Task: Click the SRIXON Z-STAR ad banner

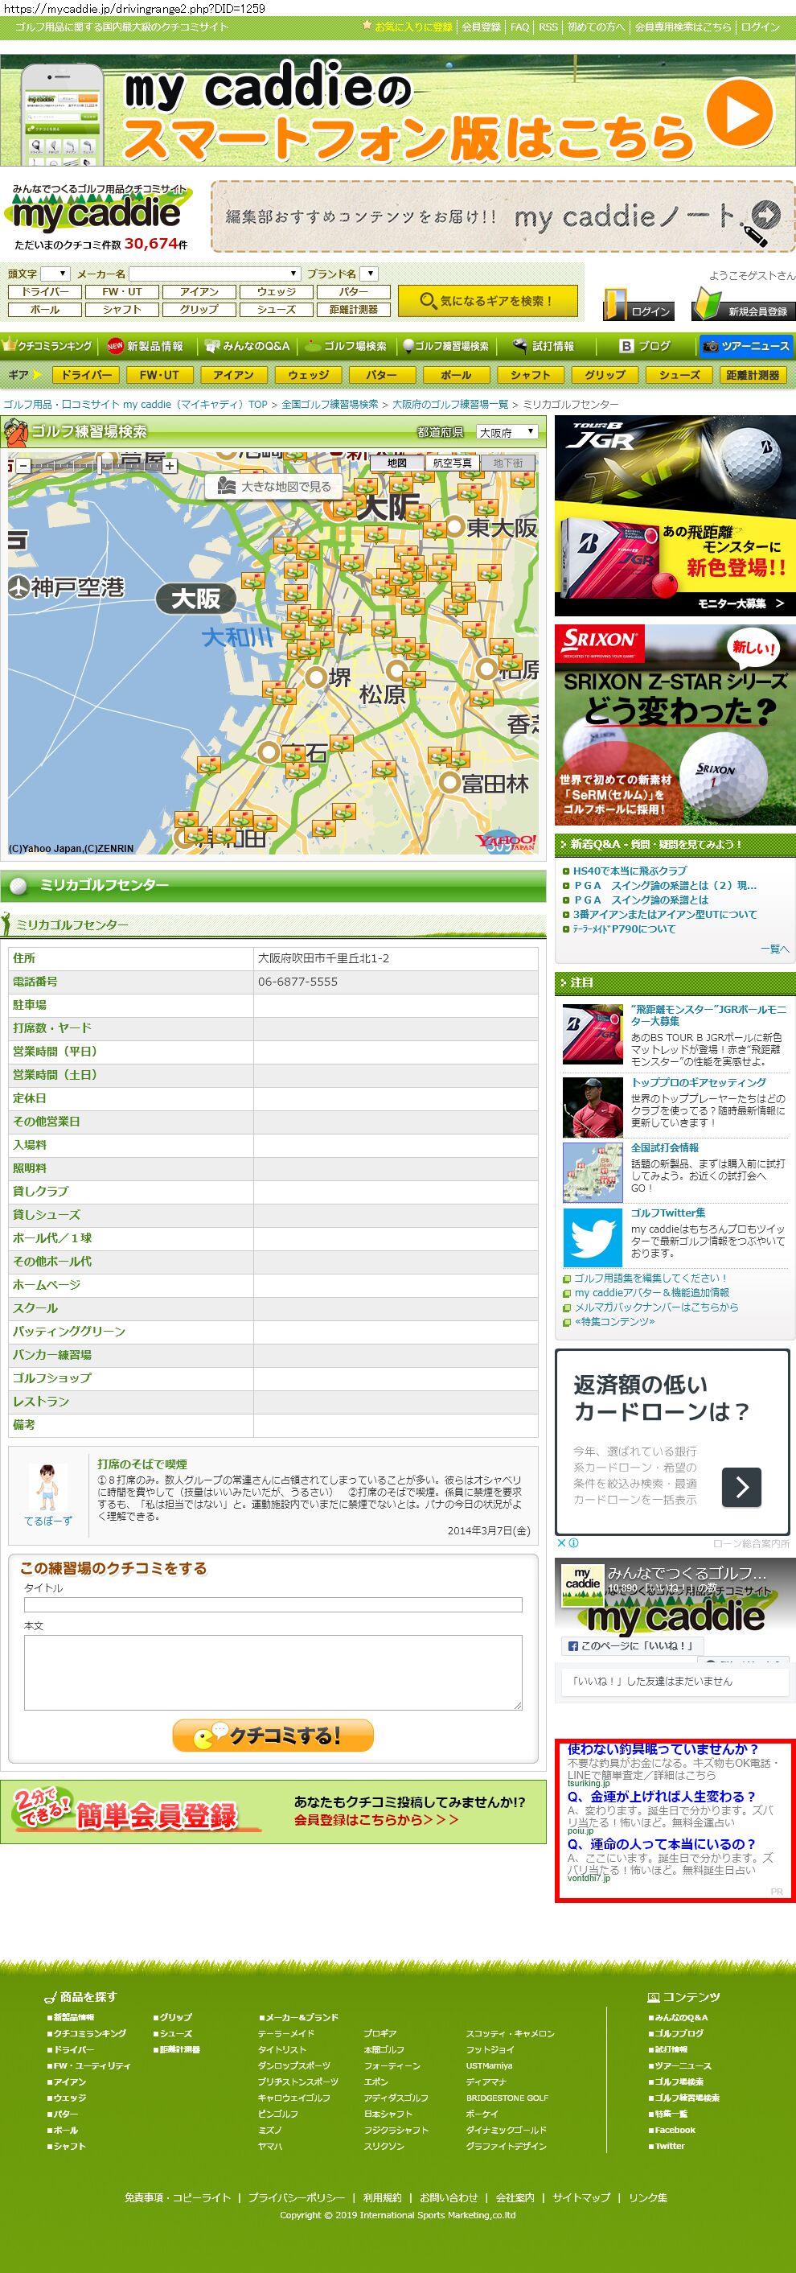Action: click(675, 724)
